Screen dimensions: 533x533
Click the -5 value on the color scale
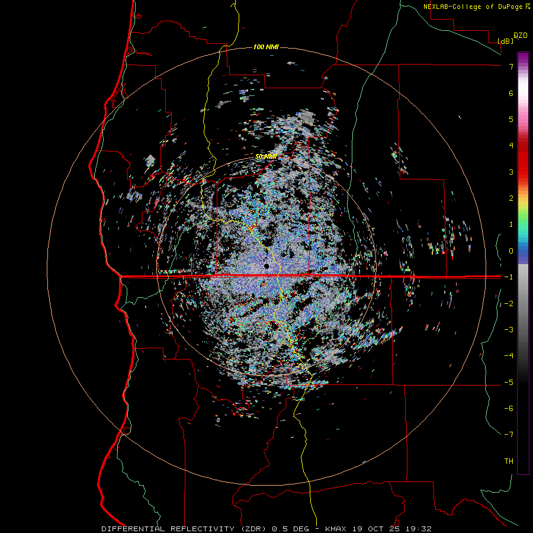click(x=509, y=383)
